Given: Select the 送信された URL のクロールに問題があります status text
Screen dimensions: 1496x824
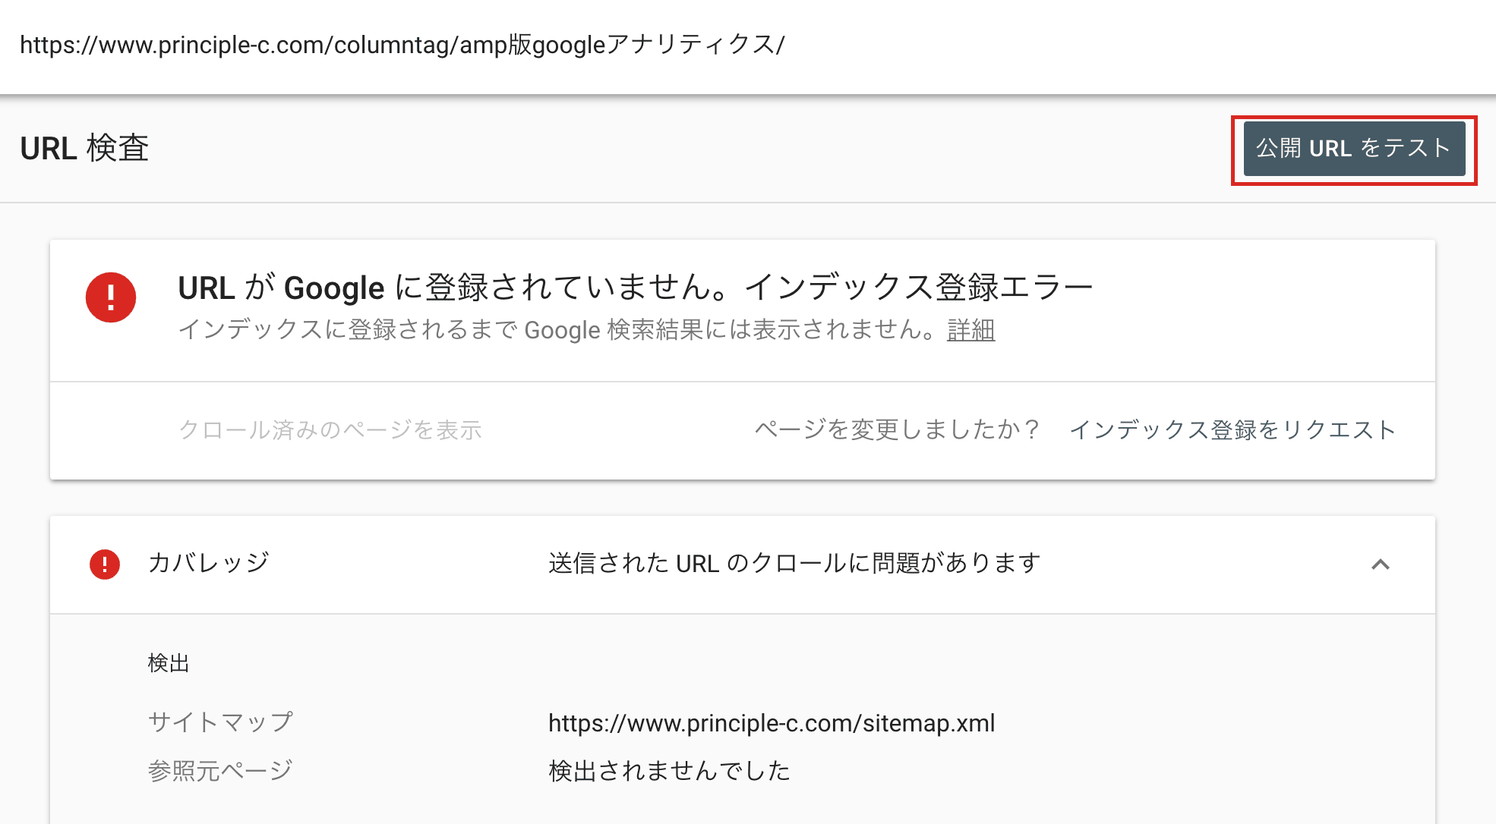Looking at the screenshot, I should point(794,563).
